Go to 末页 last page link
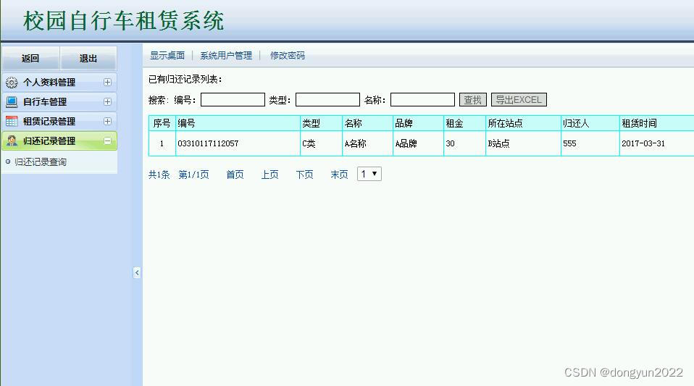 (340, 175)
